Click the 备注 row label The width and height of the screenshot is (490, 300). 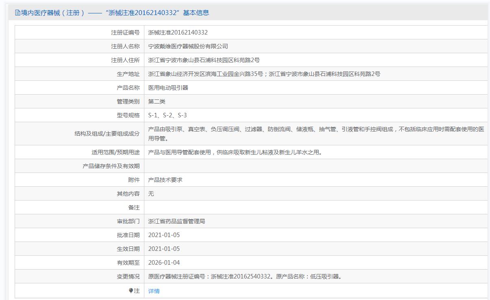coord(134,207)
